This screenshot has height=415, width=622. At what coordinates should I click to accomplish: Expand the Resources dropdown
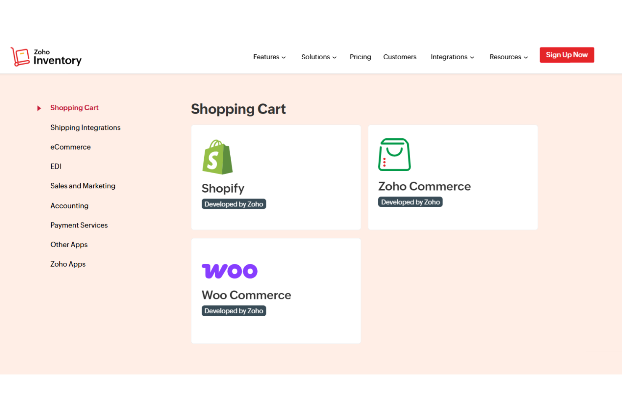pos(508,57)
